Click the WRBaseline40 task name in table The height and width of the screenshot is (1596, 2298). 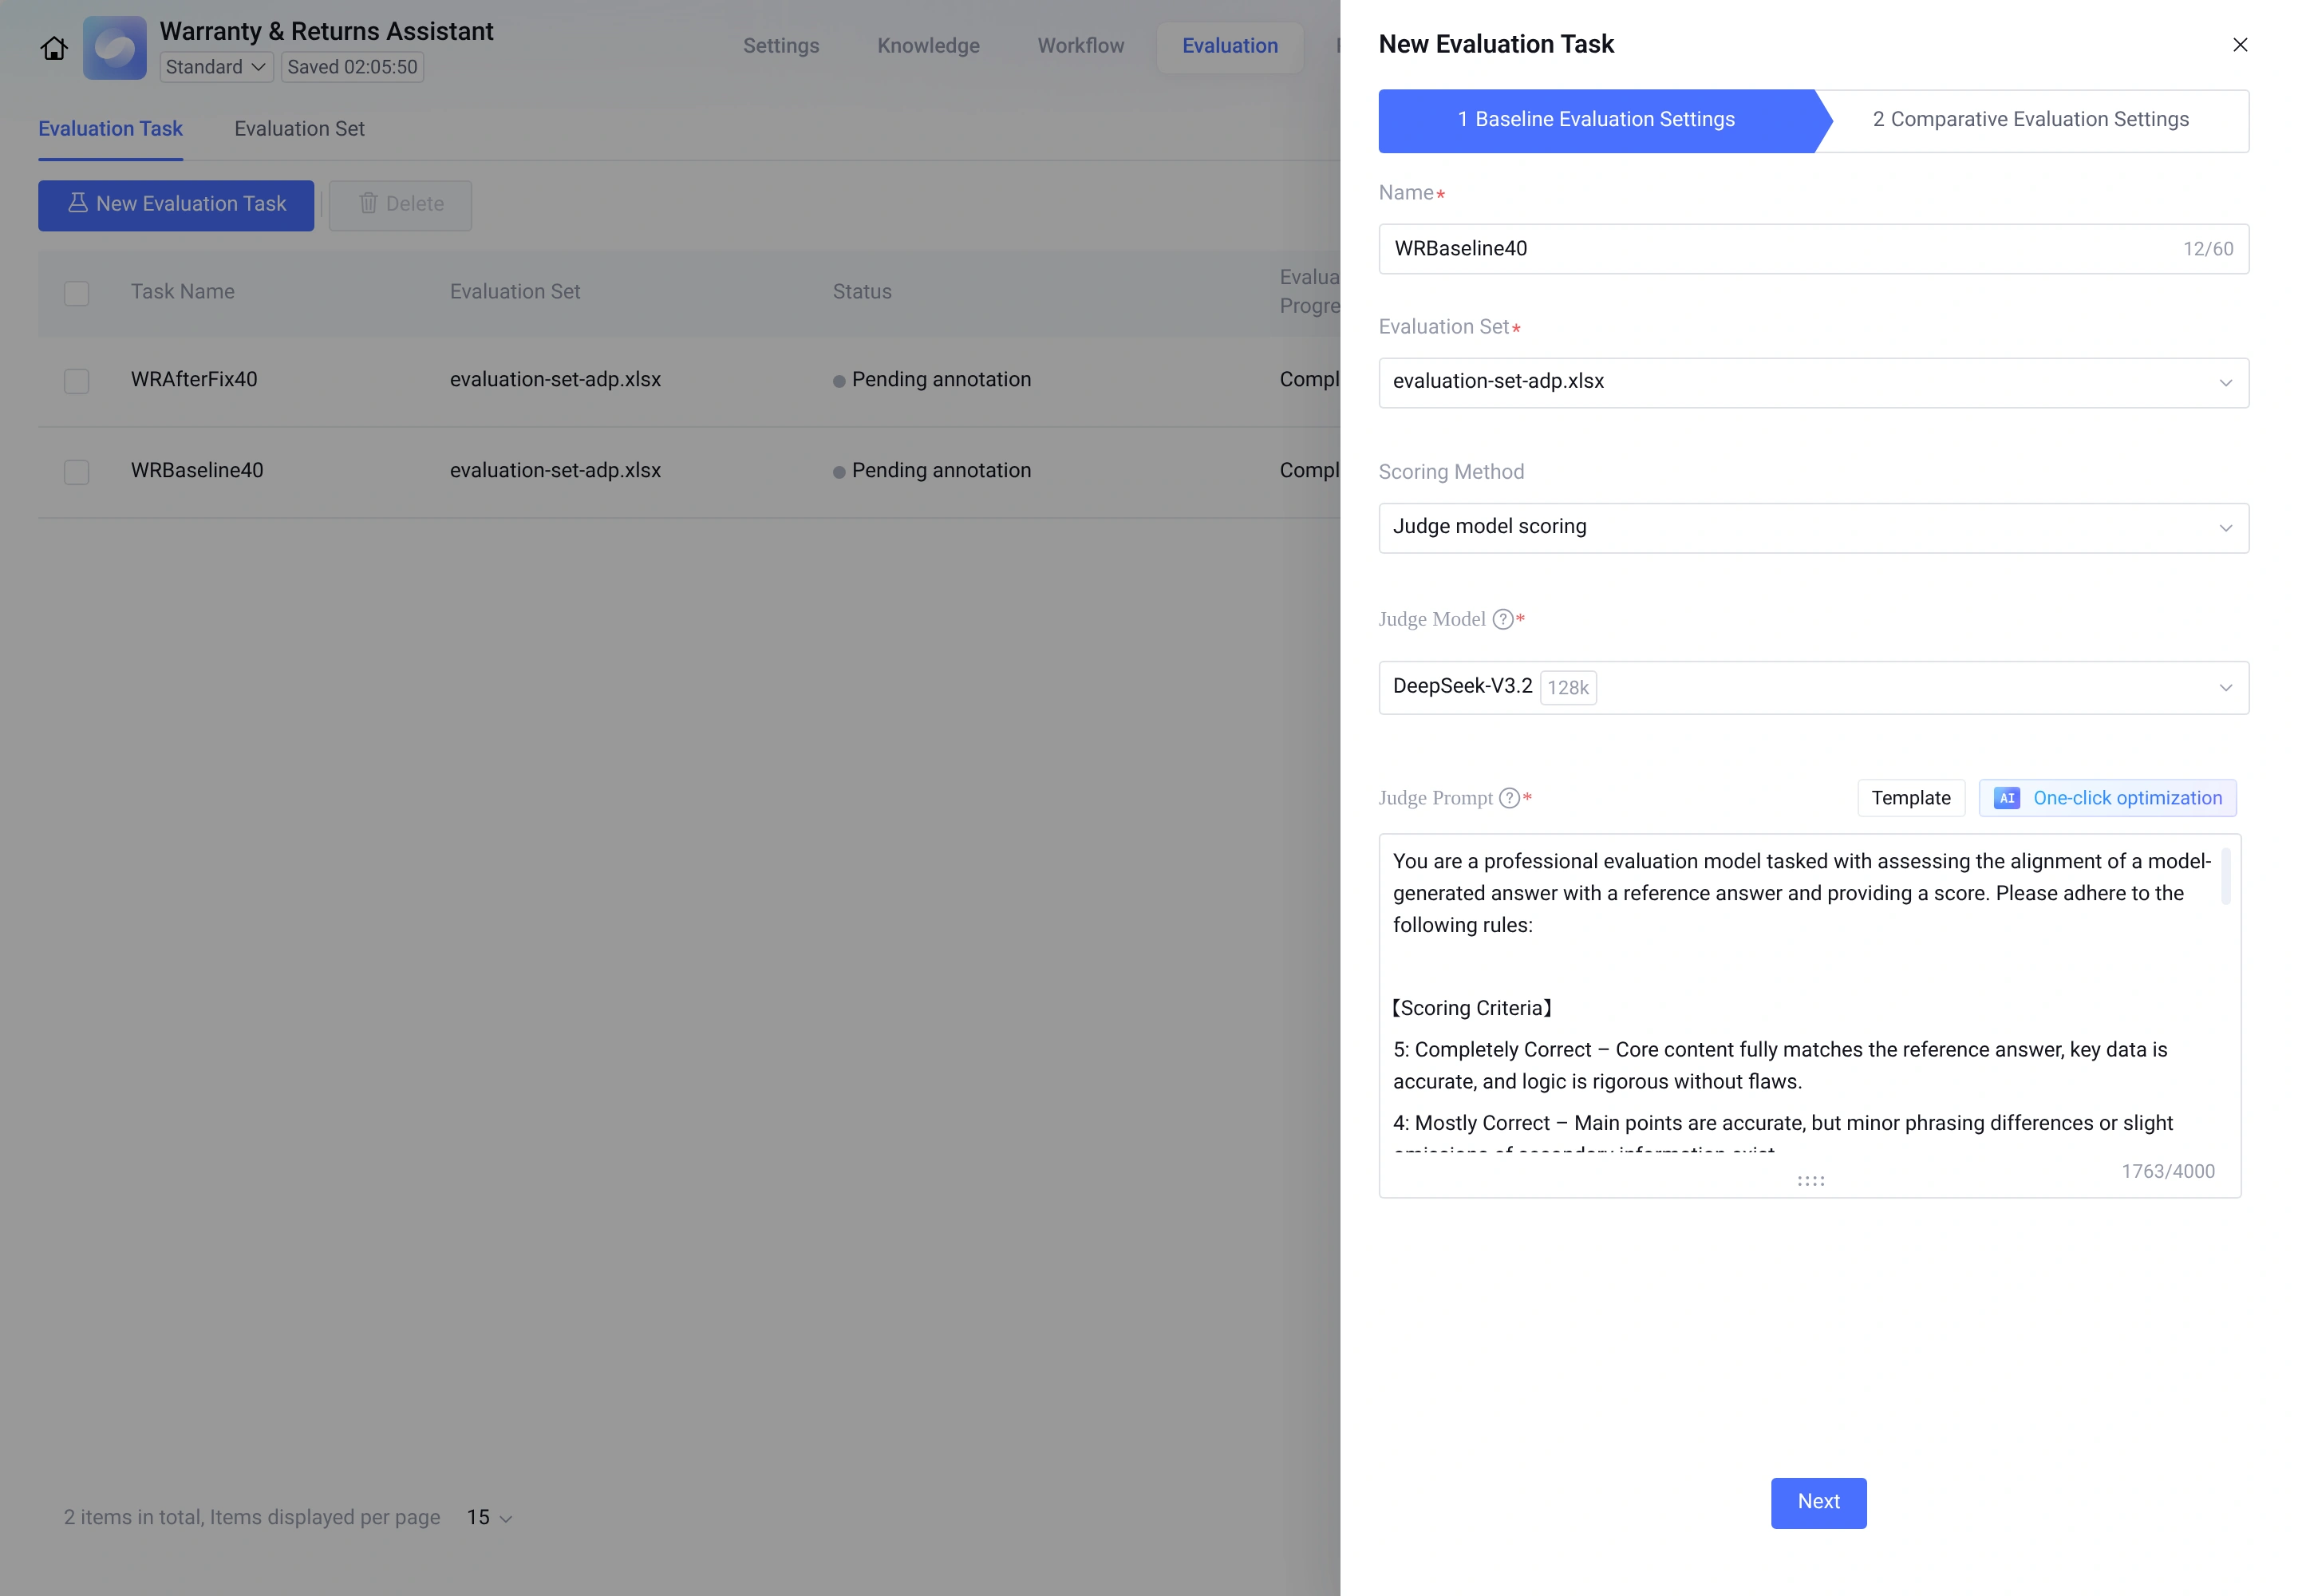[x=197, y=471]
